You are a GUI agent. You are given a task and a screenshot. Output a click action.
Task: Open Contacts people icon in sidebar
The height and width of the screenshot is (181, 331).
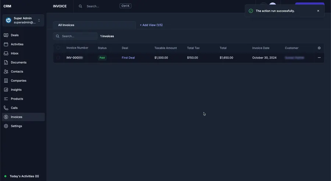coord(6,71)
